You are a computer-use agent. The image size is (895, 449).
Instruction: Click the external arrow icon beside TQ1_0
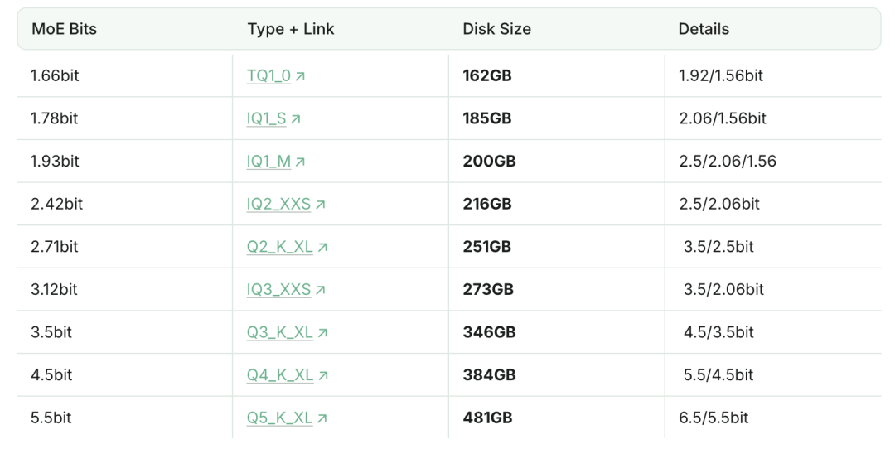click(x=300, y=76)
